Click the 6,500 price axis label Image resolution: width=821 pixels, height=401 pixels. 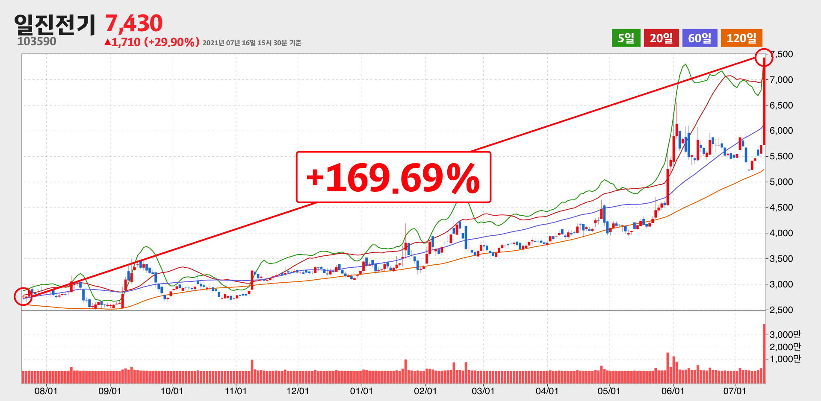coord(781,105)
